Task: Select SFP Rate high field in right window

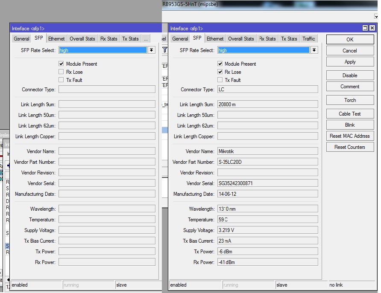Action: coord(264,50)
